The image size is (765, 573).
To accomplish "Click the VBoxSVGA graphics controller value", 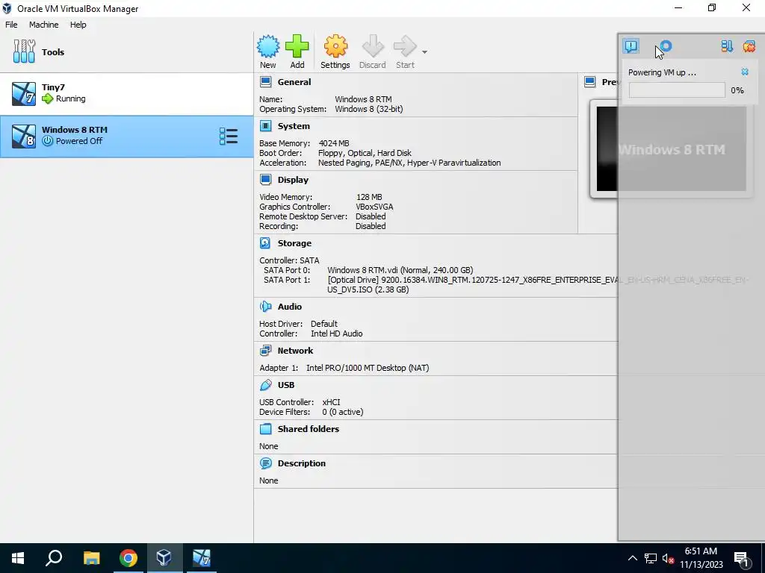I will (x=375, y=207).
